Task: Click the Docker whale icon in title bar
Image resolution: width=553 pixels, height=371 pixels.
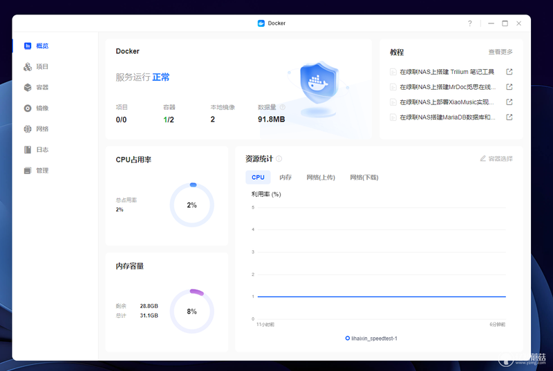Action: pos(261,23)
